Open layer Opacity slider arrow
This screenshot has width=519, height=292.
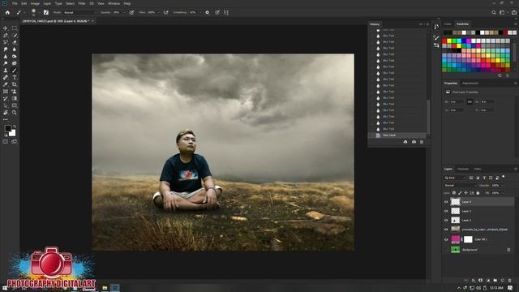click(x=503, y=186)
